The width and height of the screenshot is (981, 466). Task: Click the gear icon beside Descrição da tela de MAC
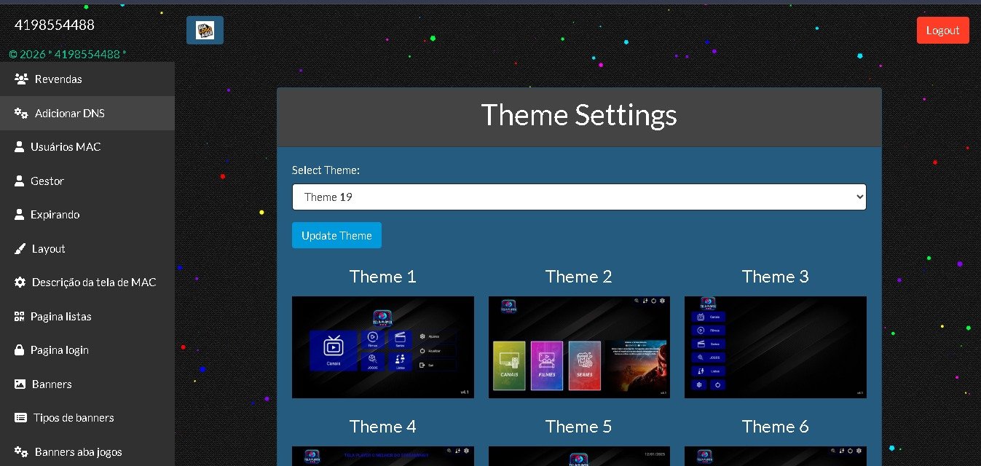[x=20, y=282]
